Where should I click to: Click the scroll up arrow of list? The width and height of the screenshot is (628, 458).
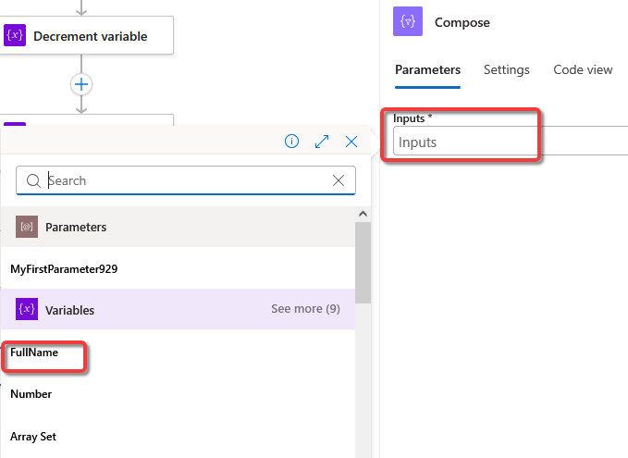(x=363, y=214)
